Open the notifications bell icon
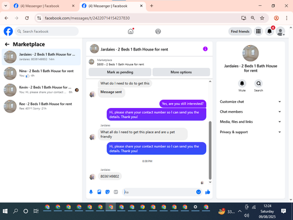 (270, 31)
